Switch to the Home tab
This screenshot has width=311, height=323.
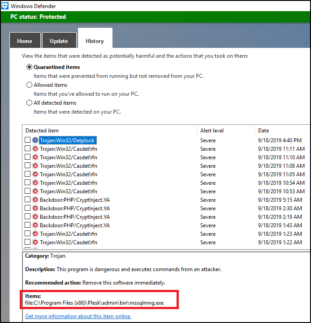tap(25, 41)
